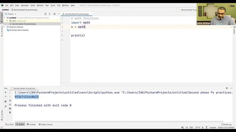The height and width of the screenshot is (132, 236).
Task: Click the stop process icon in Run panel
Action: pos(6,96)
